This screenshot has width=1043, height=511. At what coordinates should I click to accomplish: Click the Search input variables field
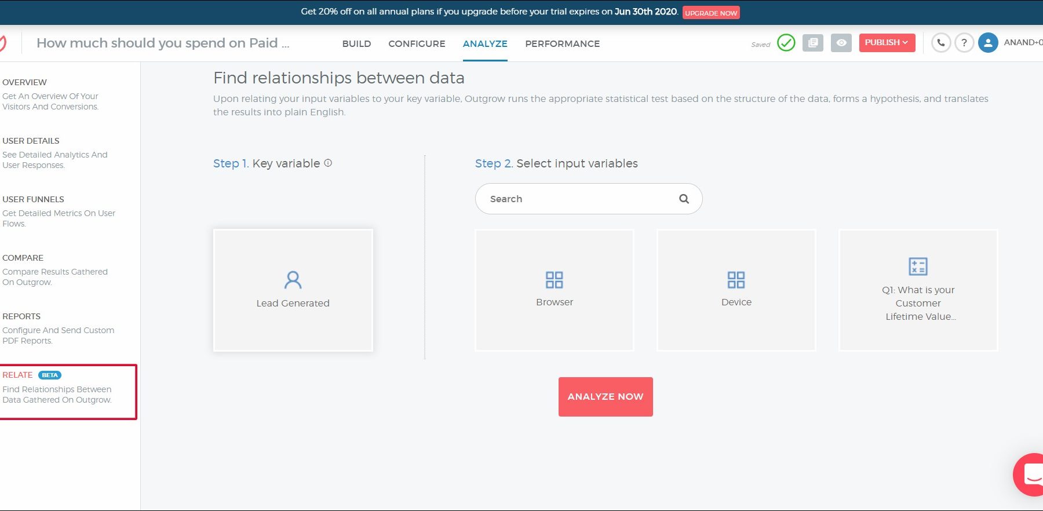pyautogui.click(x=579, y=199)
